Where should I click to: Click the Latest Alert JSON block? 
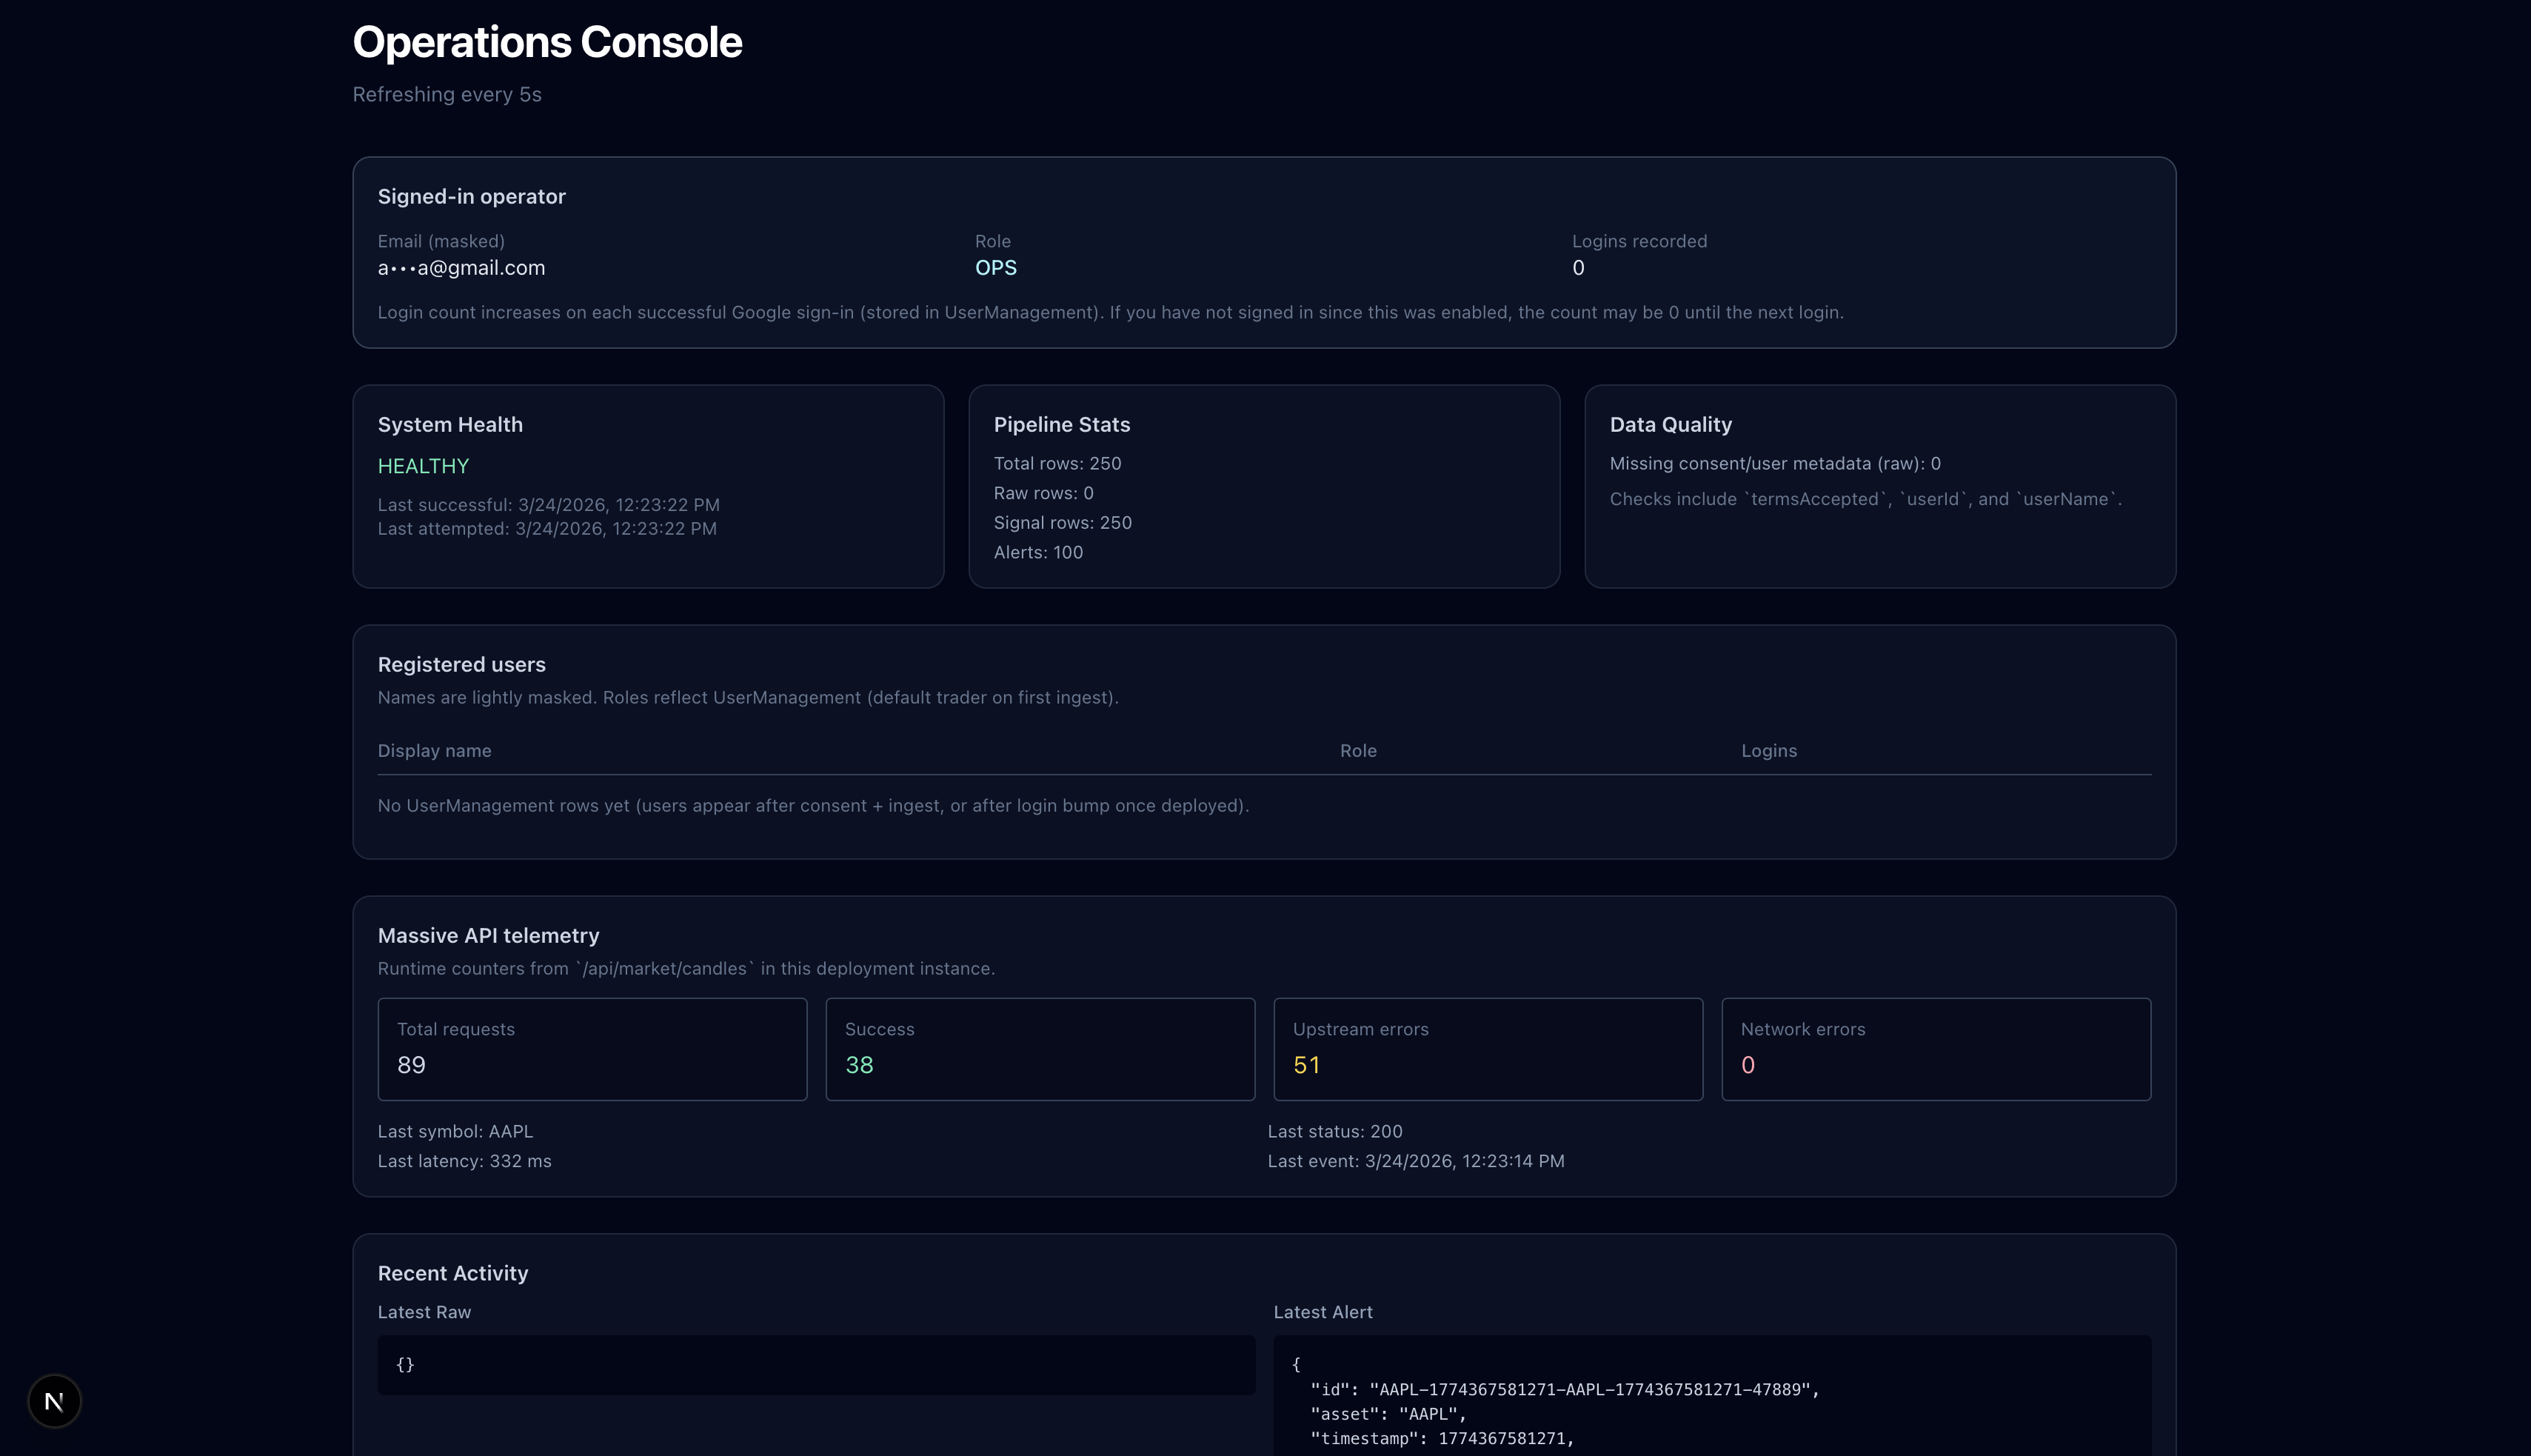click(x=1711, y=1400)
